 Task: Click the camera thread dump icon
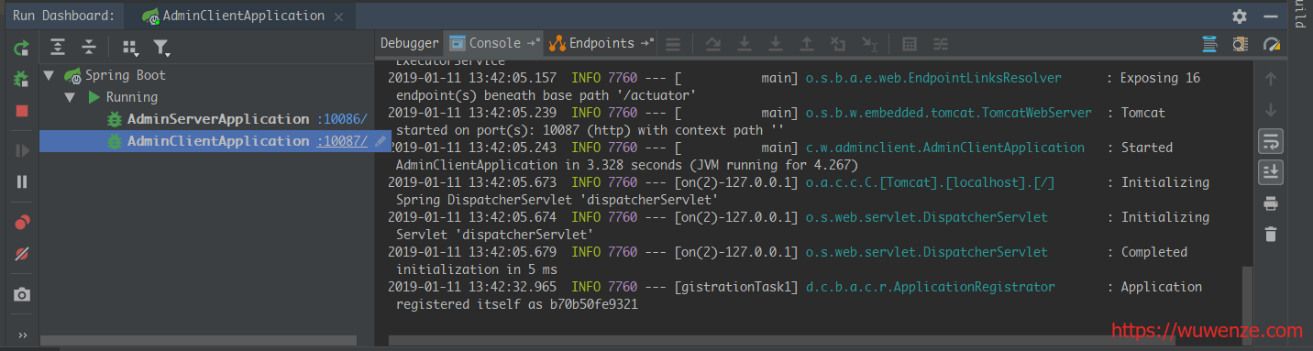[22, 295]
